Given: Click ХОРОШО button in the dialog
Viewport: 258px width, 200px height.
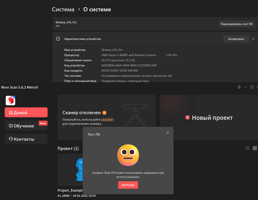Looking at the screenshot, I should (x=128, y=185).
